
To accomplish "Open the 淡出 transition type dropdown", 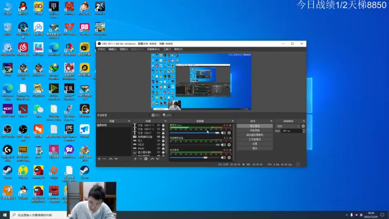I will [288, 126].
